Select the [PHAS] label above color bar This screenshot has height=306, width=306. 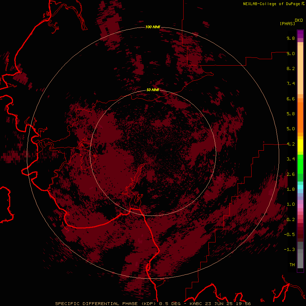[287, 23]
